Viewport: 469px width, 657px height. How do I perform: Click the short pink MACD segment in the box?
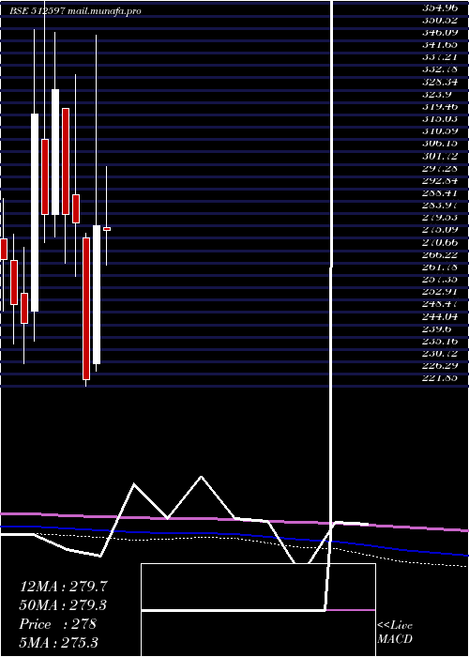tap(351, 610)
